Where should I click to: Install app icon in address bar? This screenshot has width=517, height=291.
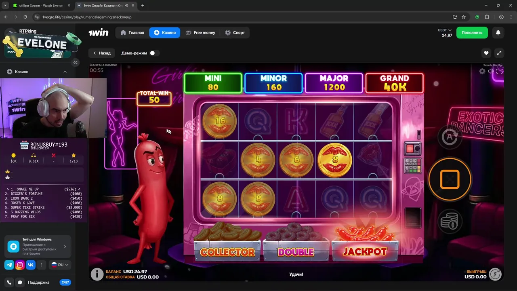point(455,17)
